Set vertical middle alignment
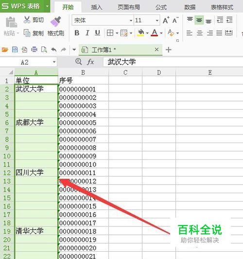 coord(199,20)
